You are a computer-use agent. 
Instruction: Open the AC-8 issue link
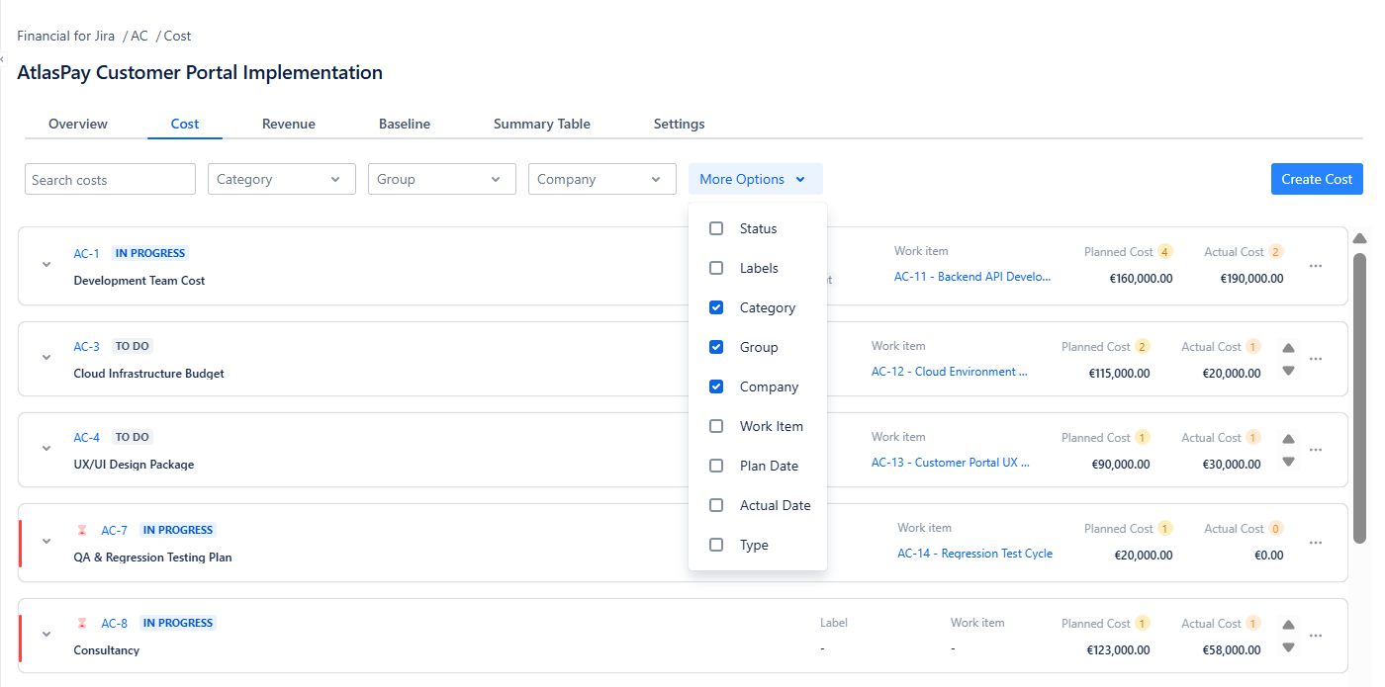tap(114, 623)
